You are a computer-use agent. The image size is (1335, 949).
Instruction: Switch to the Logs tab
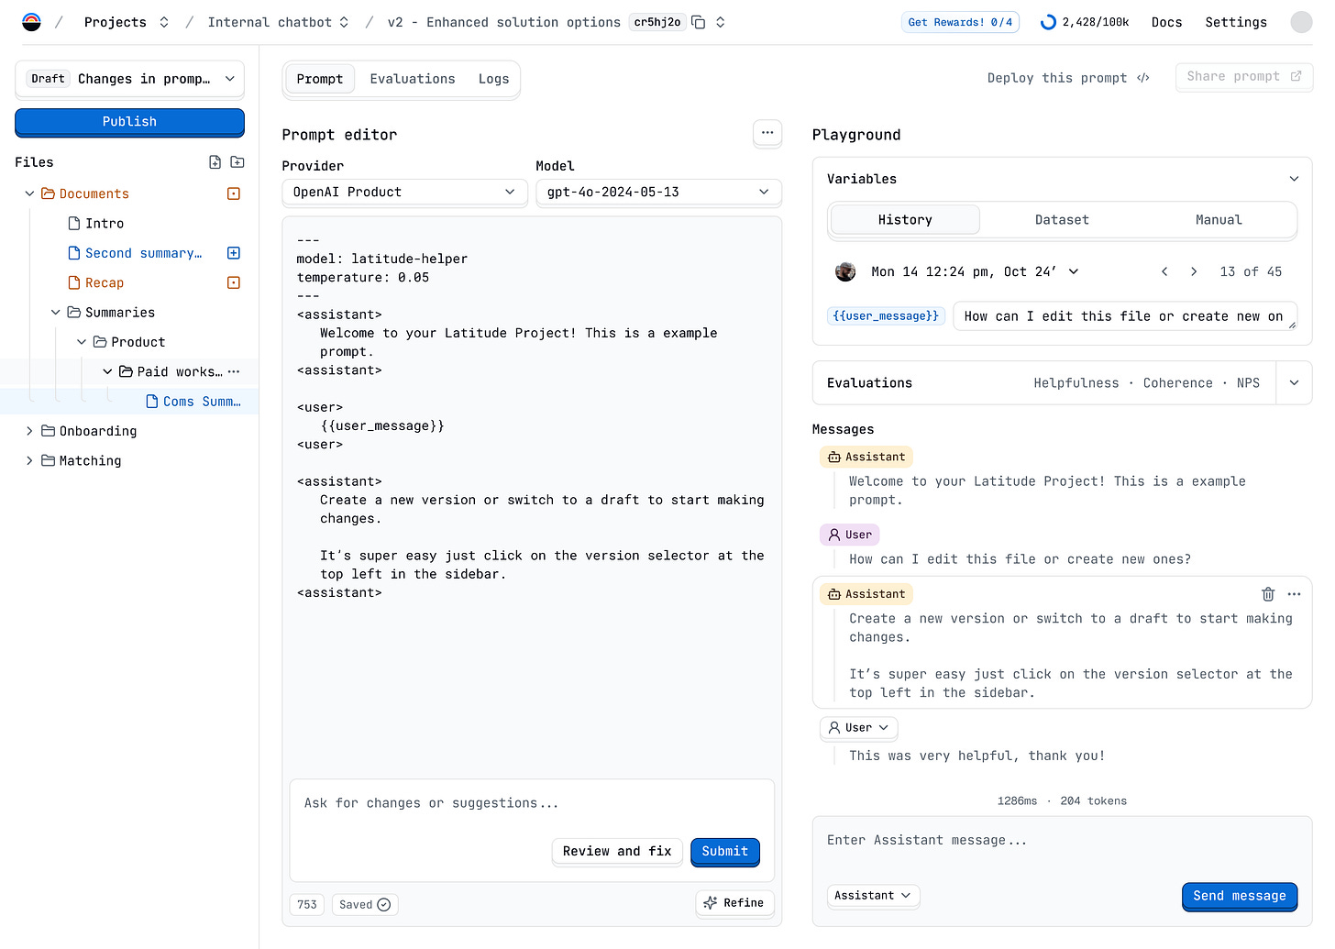click(x=493, y=79)
